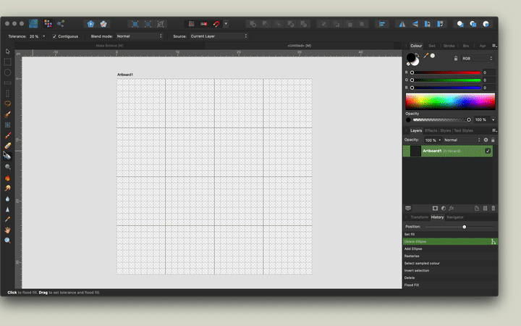Select the Blur Brush droplet tool
Screen dimensions: 521x326
pos(7,199)
